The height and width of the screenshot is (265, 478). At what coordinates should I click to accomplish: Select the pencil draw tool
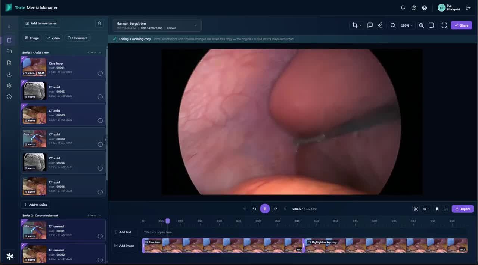click(x=380, y=25)
